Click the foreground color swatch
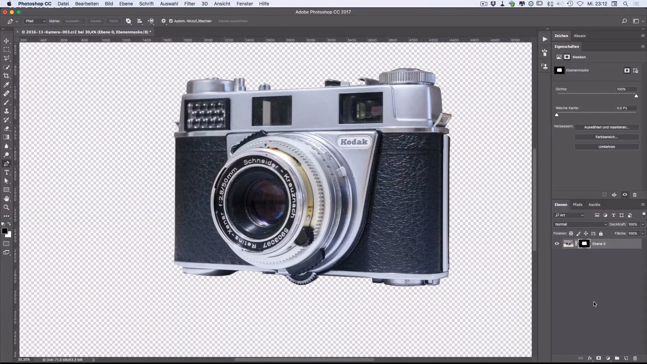The height and width of the screenshot is (364, 647). click(x=4, y=231)
